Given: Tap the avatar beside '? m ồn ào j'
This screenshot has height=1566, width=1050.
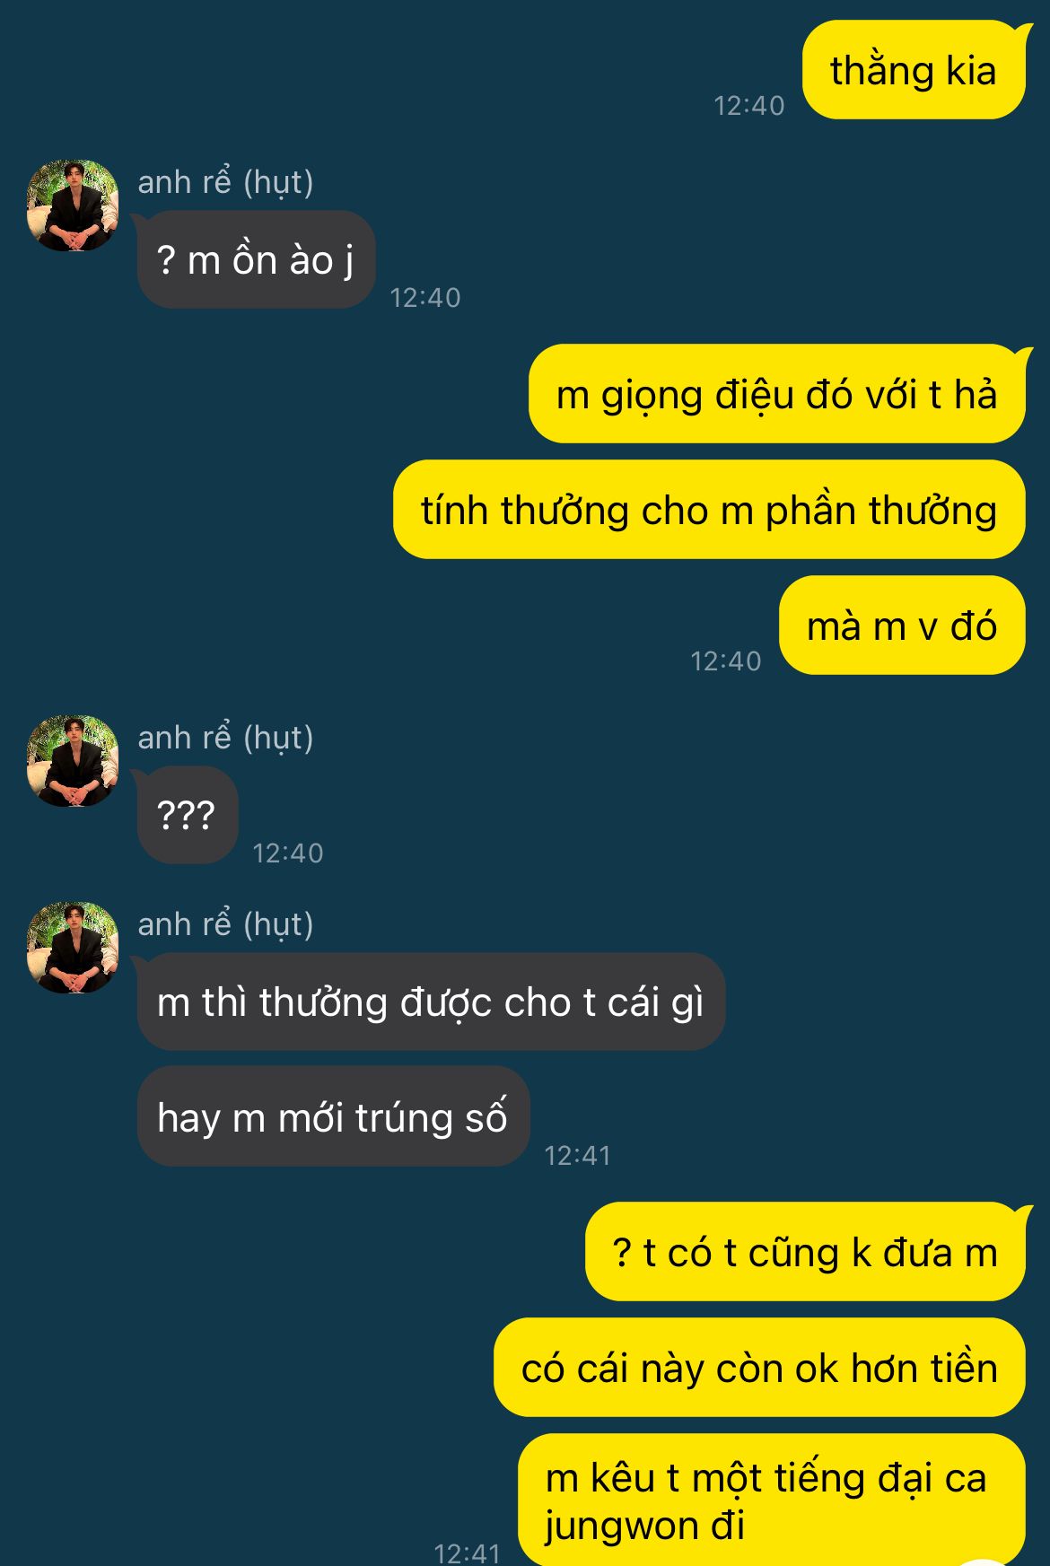Looking at the screenshot, I should pos(73,206).
